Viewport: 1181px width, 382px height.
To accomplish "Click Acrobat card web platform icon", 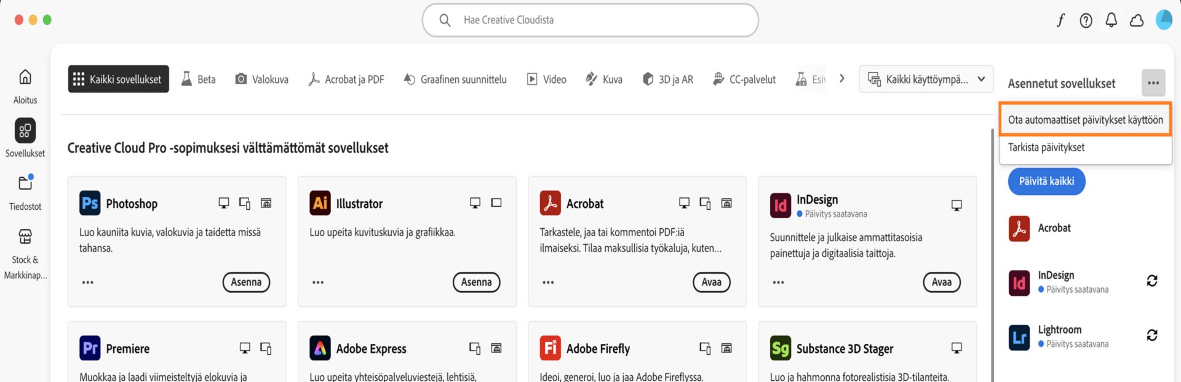I will pos(726,203).
